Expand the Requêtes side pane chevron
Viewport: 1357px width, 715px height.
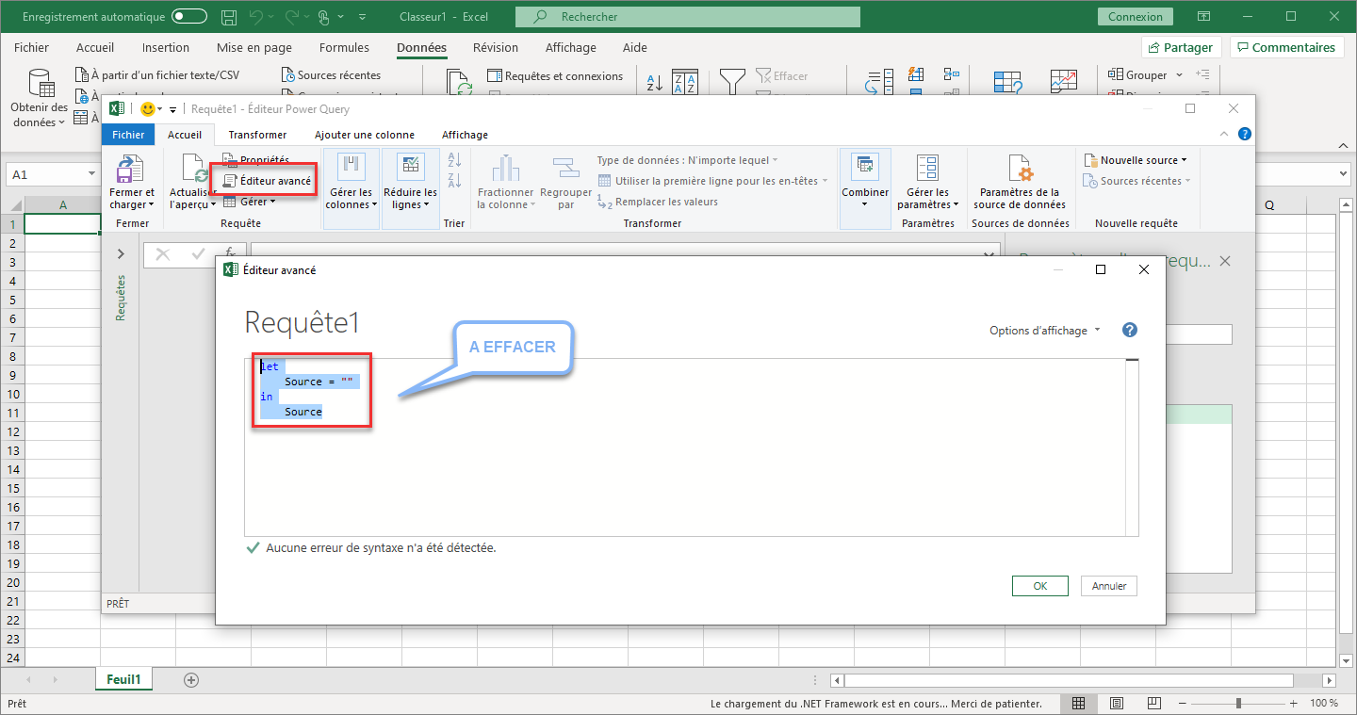point(121,253)
